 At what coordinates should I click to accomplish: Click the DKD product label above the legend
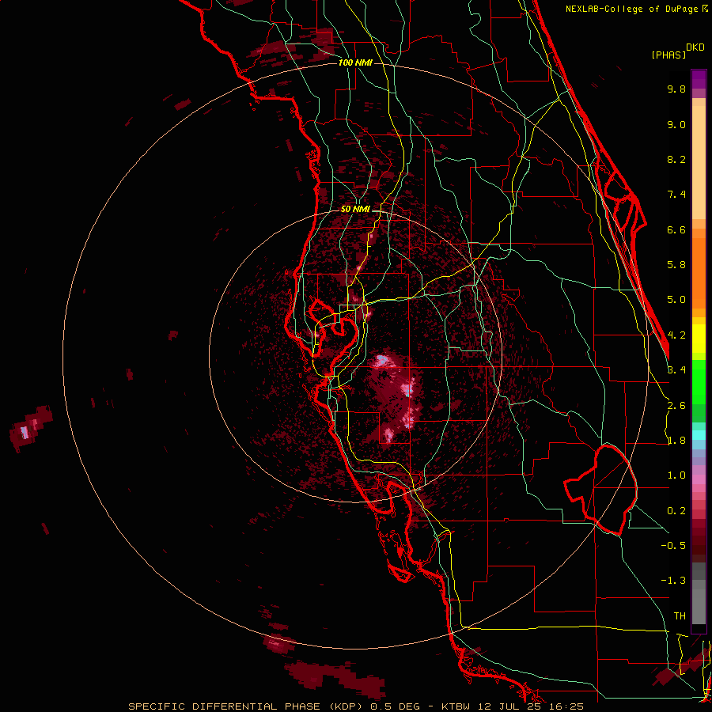click(x=695, y=47)
